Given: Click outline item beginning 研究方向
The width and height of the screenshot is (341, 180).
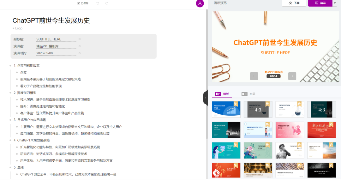Looking at the screenshot, I should 54,154.
